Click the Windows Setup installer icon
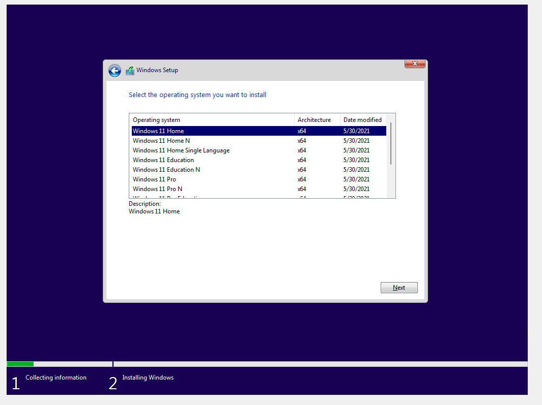 (130, 71)
